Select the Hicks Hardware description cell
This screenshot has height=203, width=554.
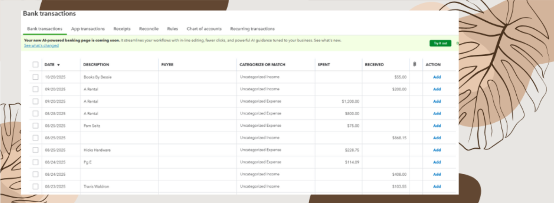click(97, 150)
